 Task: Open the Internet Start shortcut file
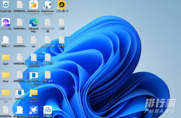pyautogui.click(x=20, y=110)
